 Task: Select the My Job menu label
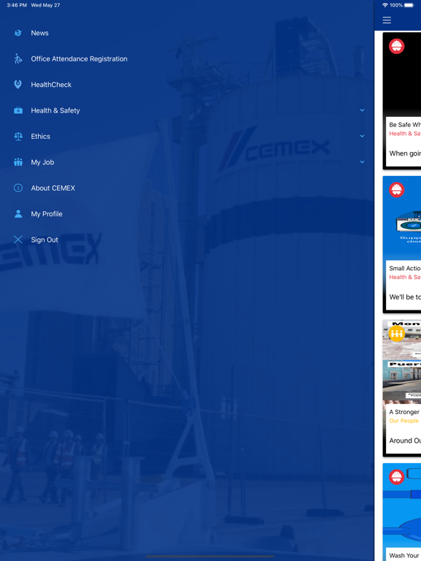42,162
